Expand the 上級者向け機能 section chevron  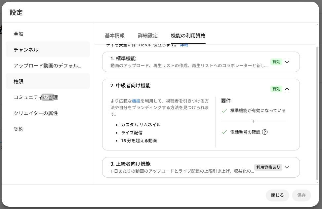(x=287, y=167)
